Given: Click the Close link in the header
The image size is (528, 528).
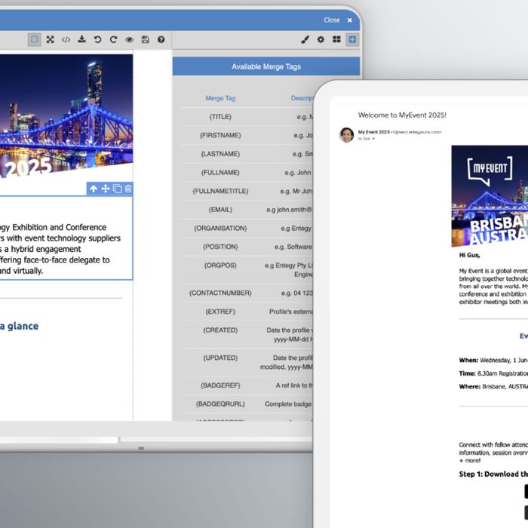Looking at the screenshot, I should coord(332,20).
